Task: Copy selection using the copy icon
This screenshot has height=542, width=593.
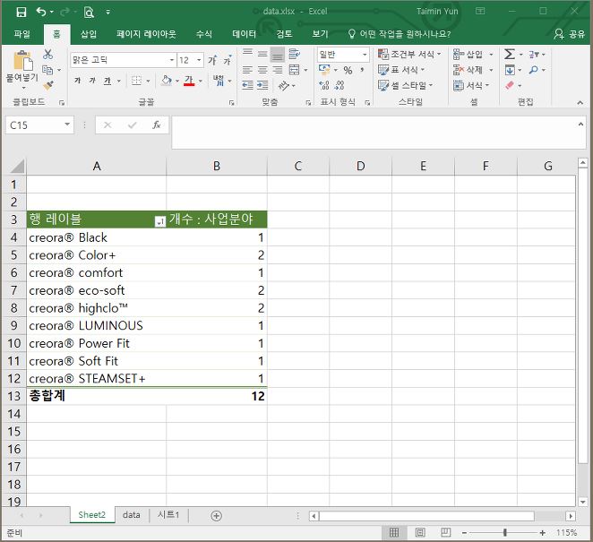Action: coord(47,70)
